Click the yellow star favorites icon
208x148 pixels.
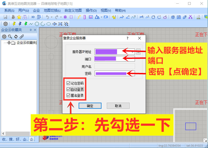pos(19,17)
